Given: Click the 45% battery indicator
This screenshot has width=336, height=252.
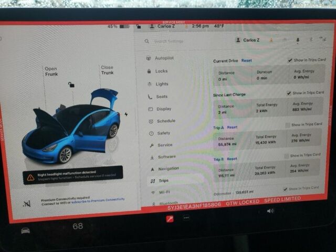Looking at the screenshot, I should pyautogui.click(x=118, y=27).
